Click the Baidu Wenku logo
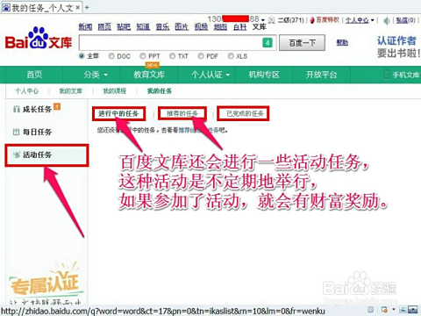 pos(39,39)
